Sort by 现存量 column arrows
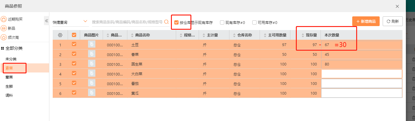The height and width of the screenshot is (121, 415). pyautogui.click(x=303, y=35)
